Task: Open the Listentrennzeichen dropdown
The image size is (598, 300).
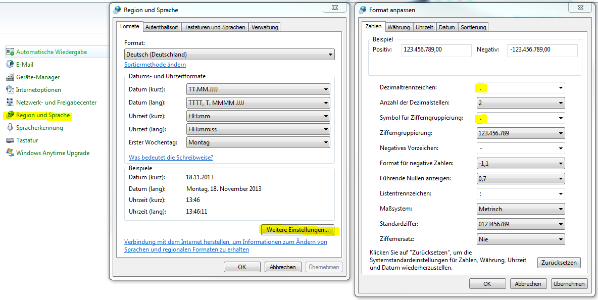Action: click(521, 193)
